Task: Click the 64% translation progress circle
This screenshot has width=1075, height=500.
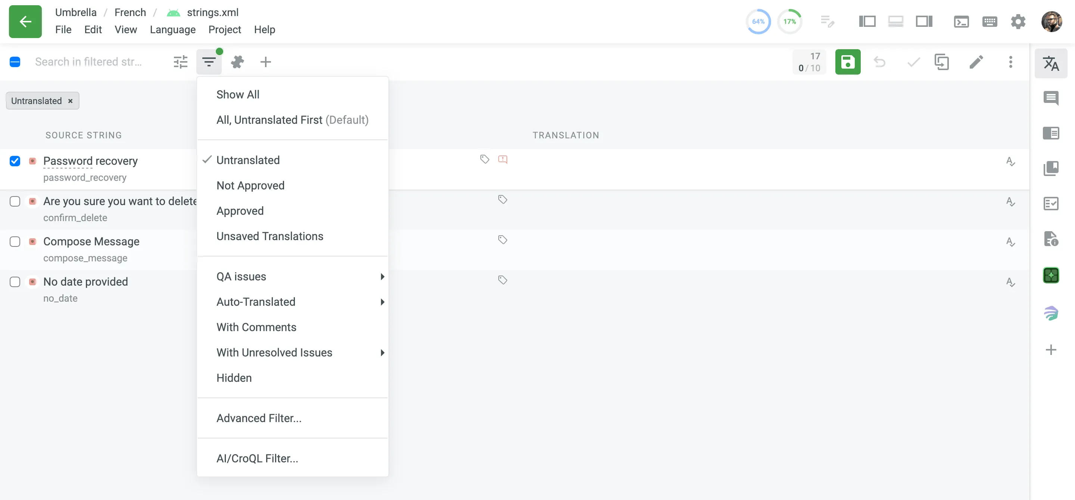Action: point(758,21)
